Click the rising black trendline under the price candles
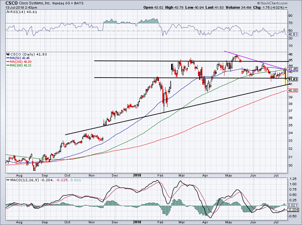The image size is (302, 225). coord(177,110)
